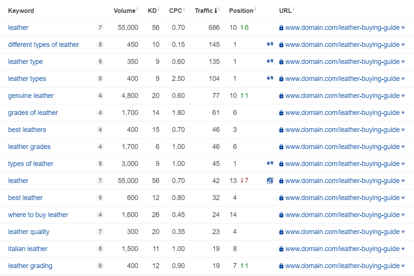Click the quote icon for types of leather
The width and height of the screenshot is (414, 276).
click(x=270, y=163)
